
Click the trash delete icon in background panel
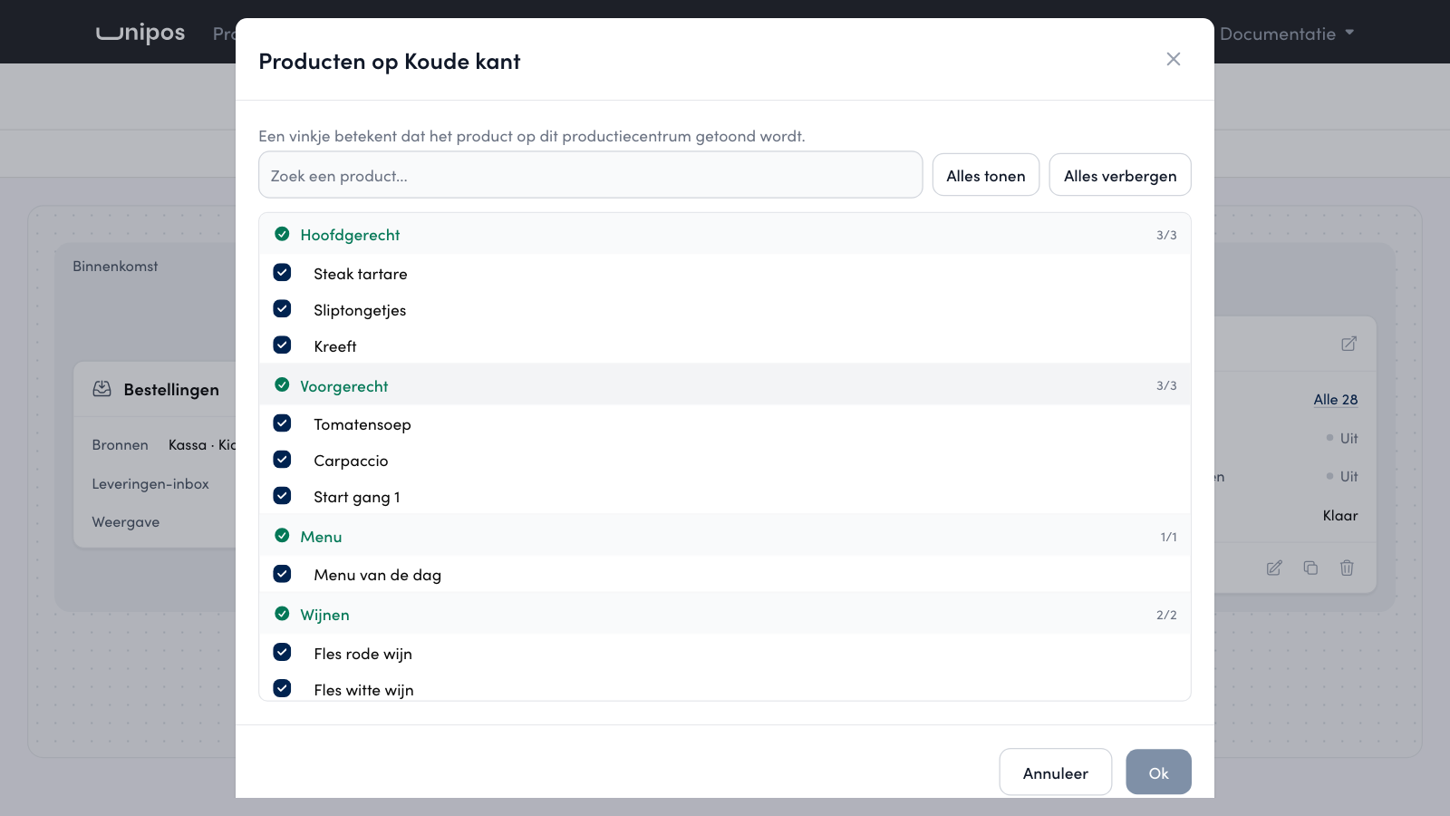pyautogui.click(x=1347, y=568)
